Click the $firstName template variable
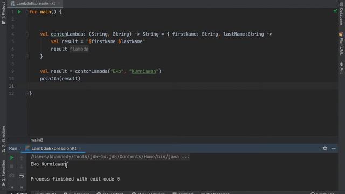 102,41
